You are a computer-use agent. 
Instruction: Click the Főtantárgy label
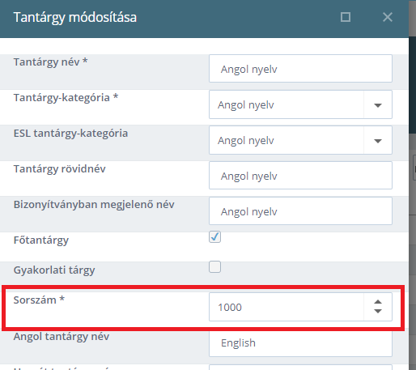click(41, 240)
